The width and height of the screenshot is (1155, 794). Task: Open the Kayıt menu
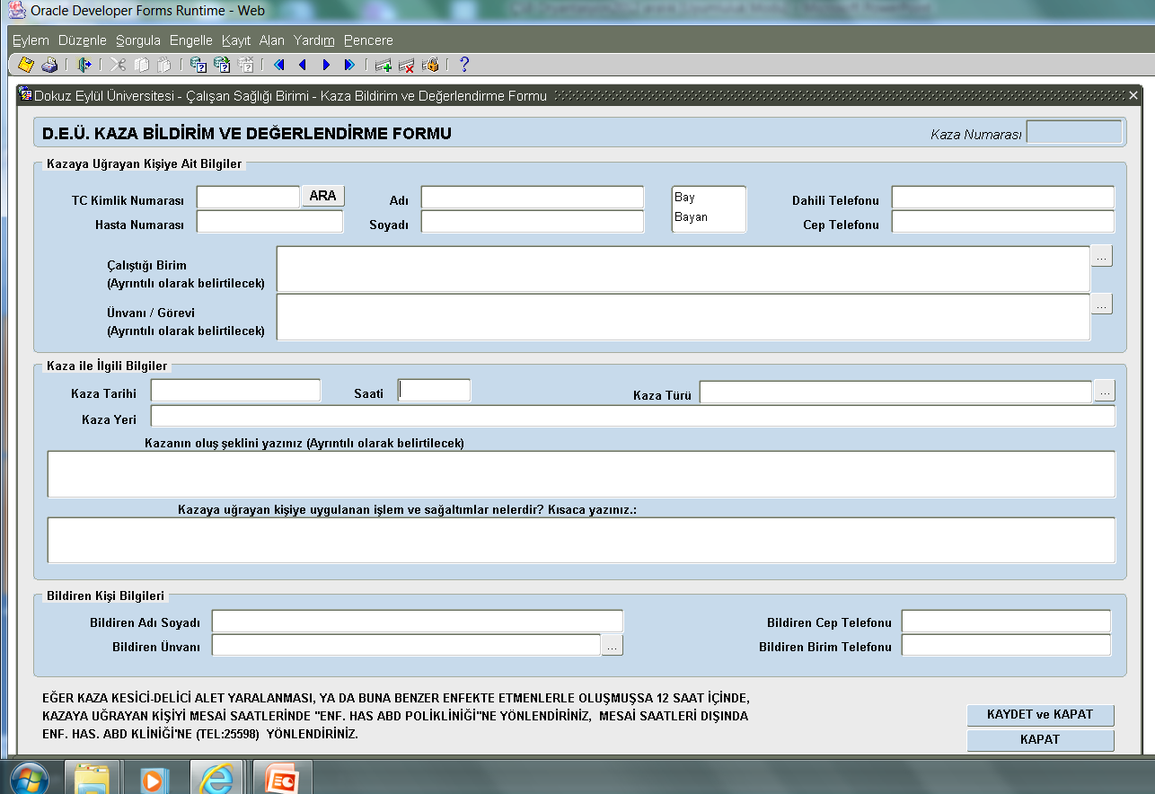click(236, 40)
